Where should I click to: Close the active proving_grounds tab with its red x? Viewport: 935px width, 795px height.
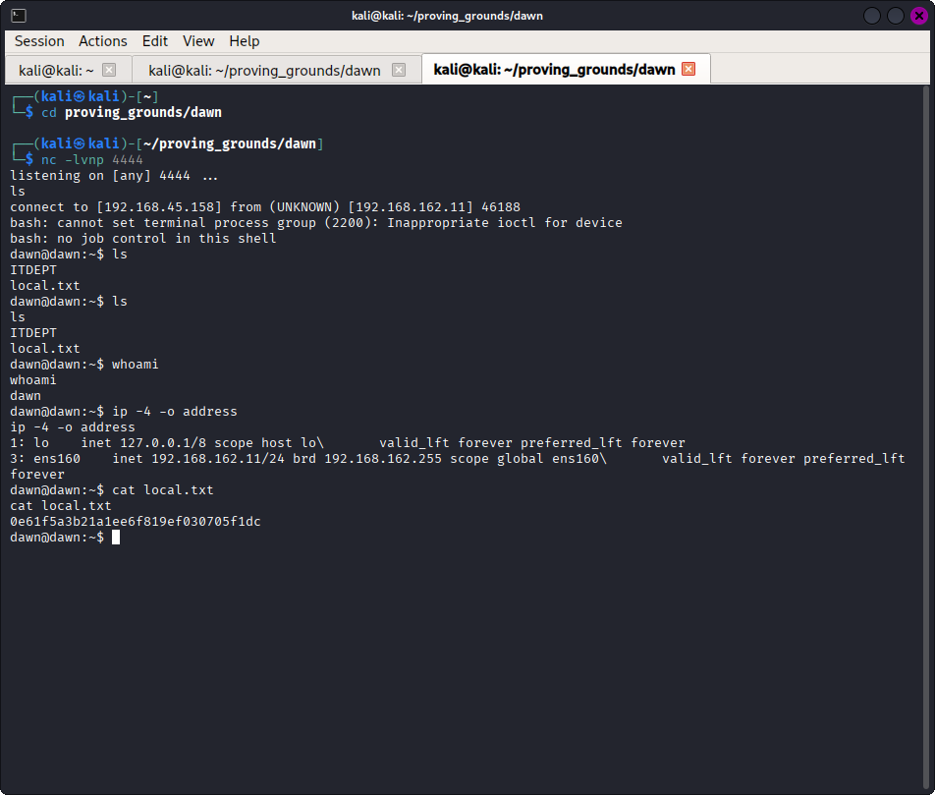687,69
